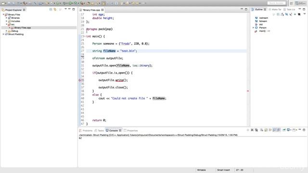Select the Binary Files.cpp editor tab
The image size is (308, 173).
tap(91, 10)
